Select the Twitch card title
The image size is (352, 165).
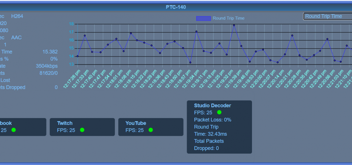click(65, 123)
